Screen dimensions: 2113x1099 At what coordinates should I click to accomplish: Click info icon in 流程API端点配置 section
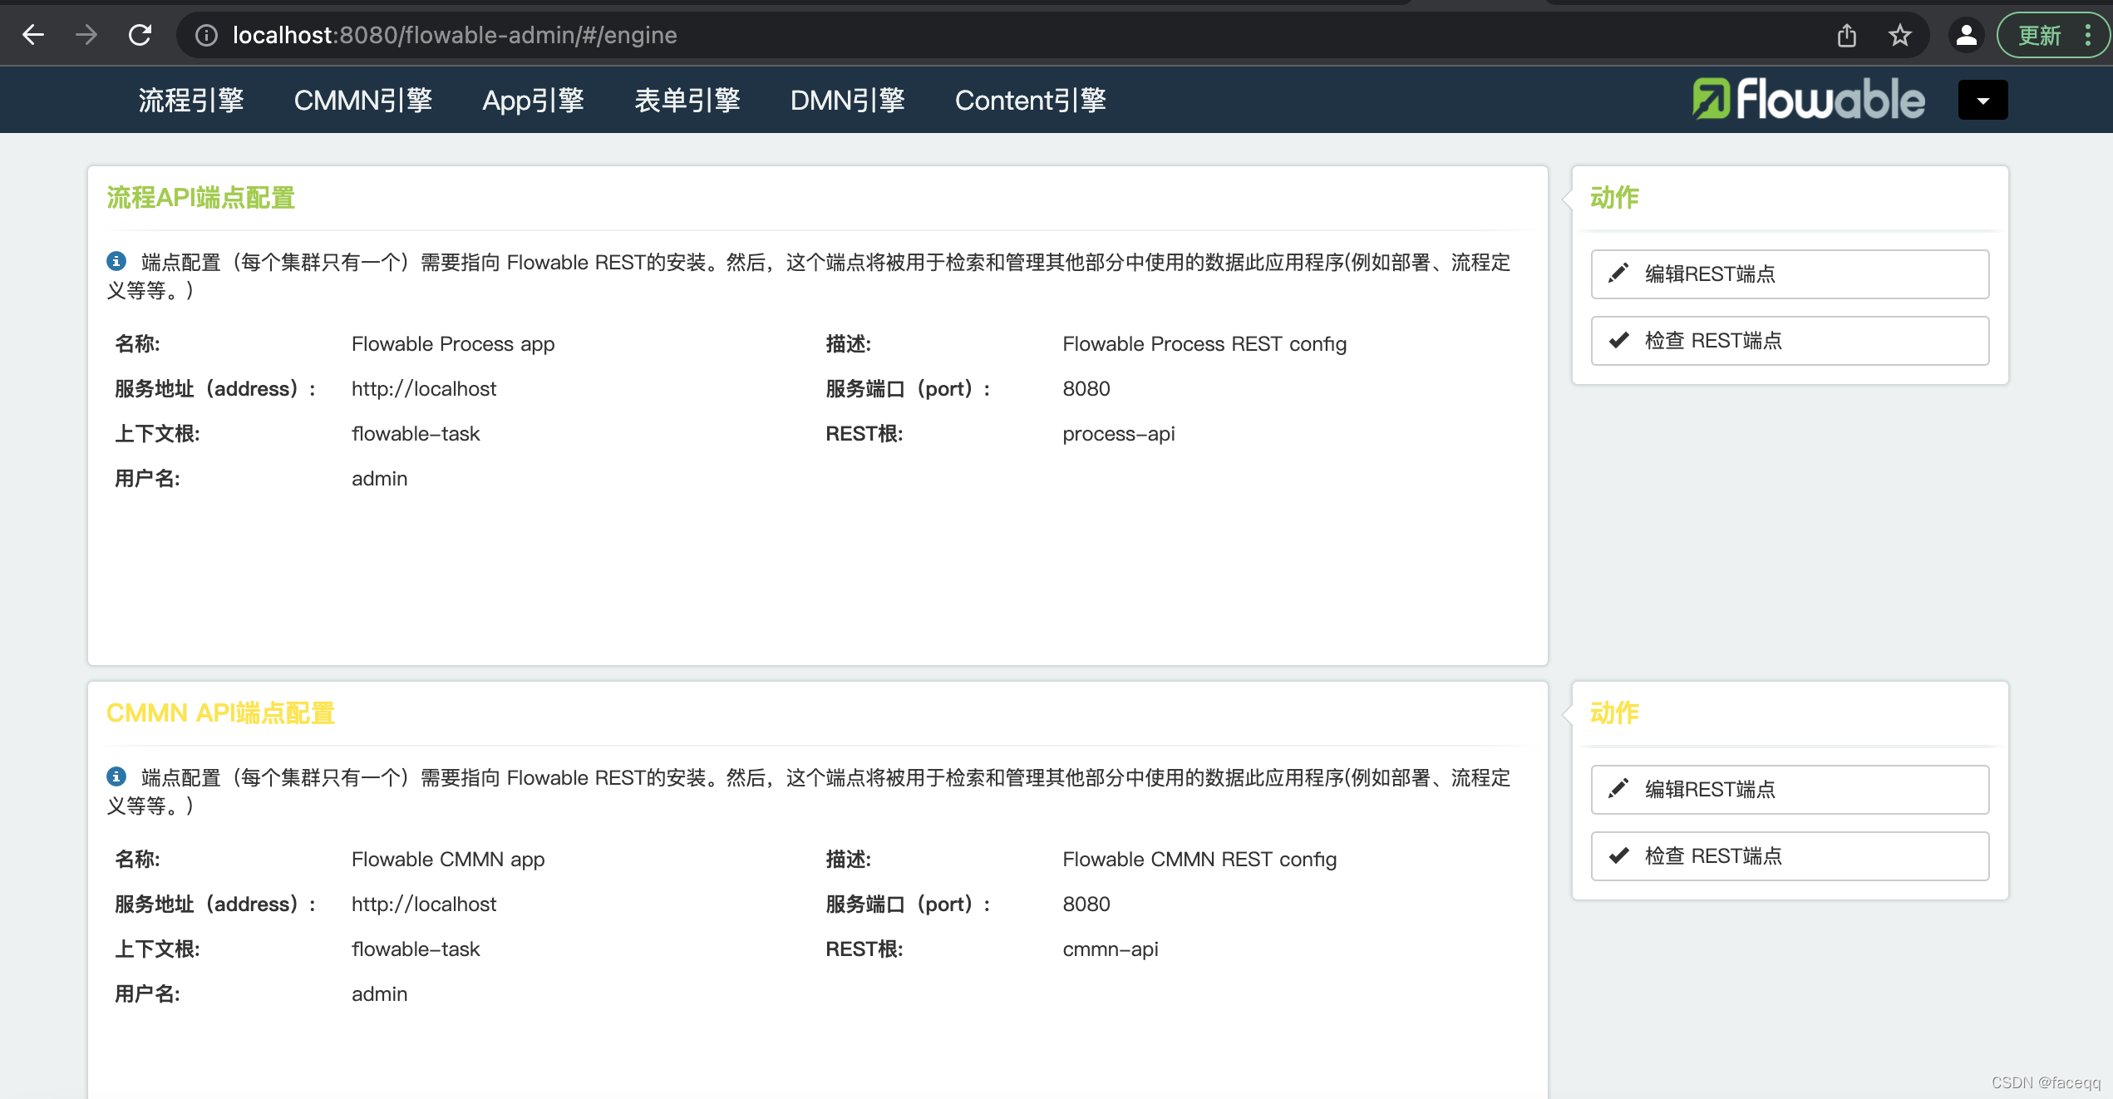coord(116,261)
